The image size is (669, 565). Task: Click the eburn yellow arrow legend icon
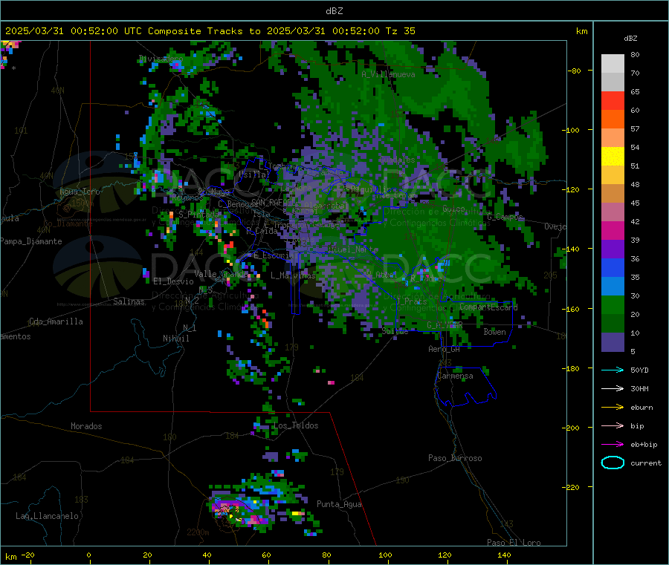[613, 407]
